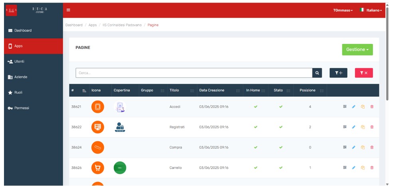The width and height of the screenshot is (393, 186).
Task: Select page ID 38626 cell
Action: [76, 168]
